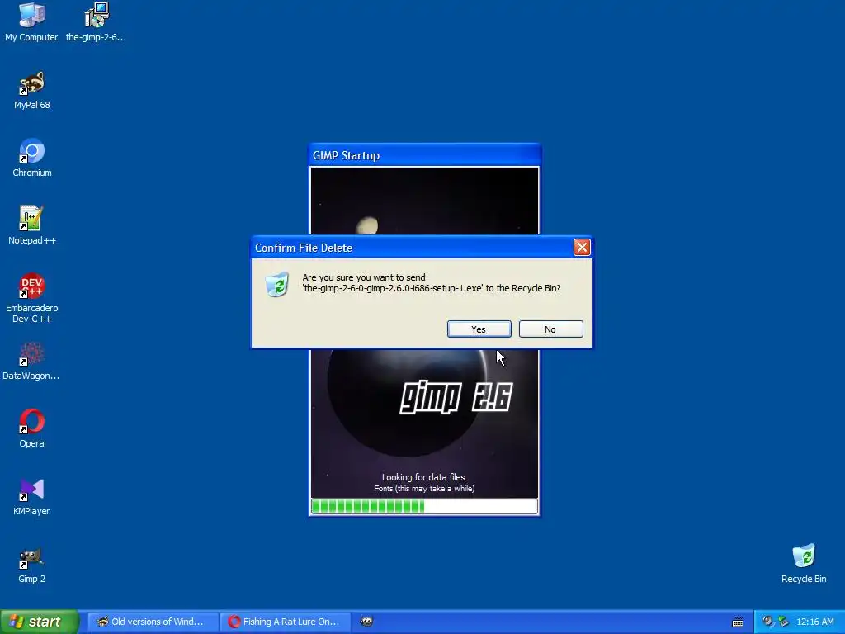Select the Notepad++ desktop shortcut
Viewport: 845px width, 634px height.
(32, 225)
